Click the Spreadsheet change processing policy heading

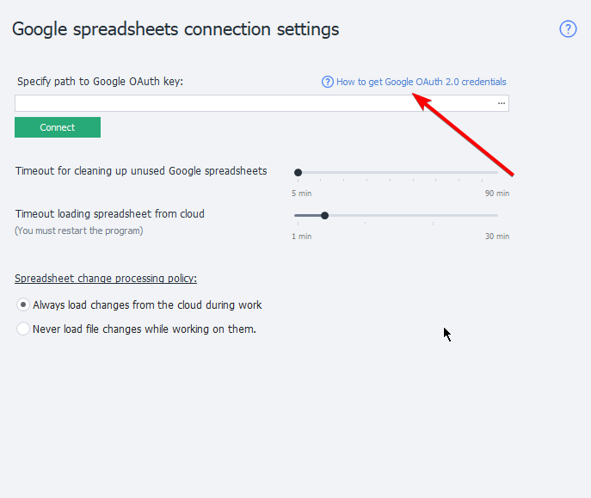click(x=106, y=279)
